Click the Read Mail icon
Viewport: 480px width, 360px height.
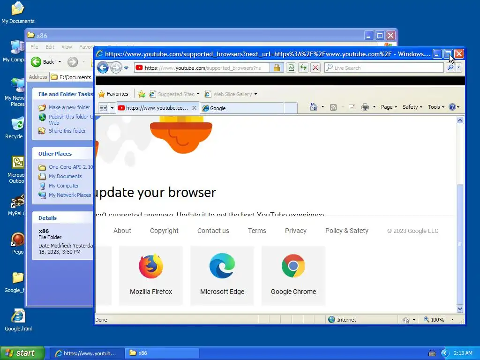[x=352, y=107]
